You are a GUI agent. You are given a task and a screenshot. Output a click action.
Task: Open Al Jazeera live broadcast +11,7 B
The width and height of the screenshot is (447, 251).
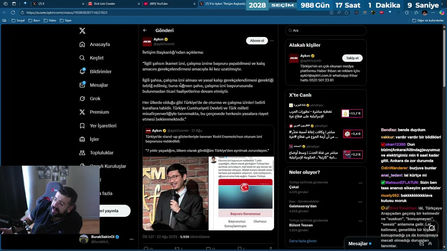352,114
